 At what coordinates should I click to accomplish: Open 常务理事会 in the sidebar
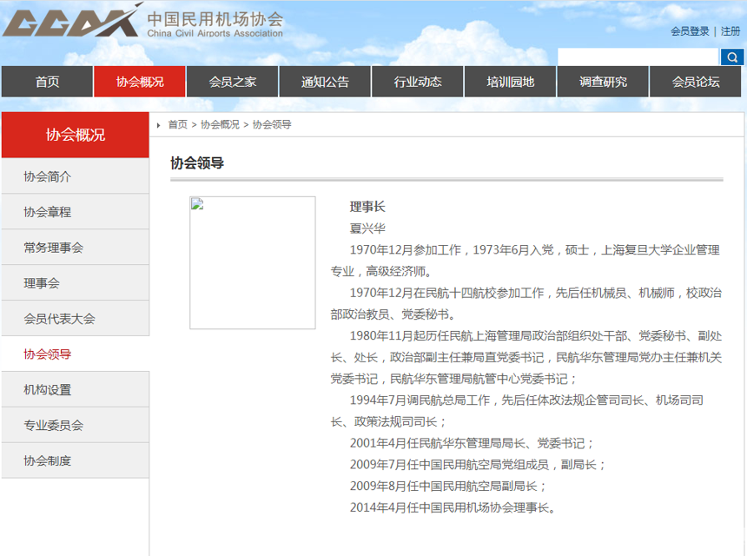[x=76, y=248]
